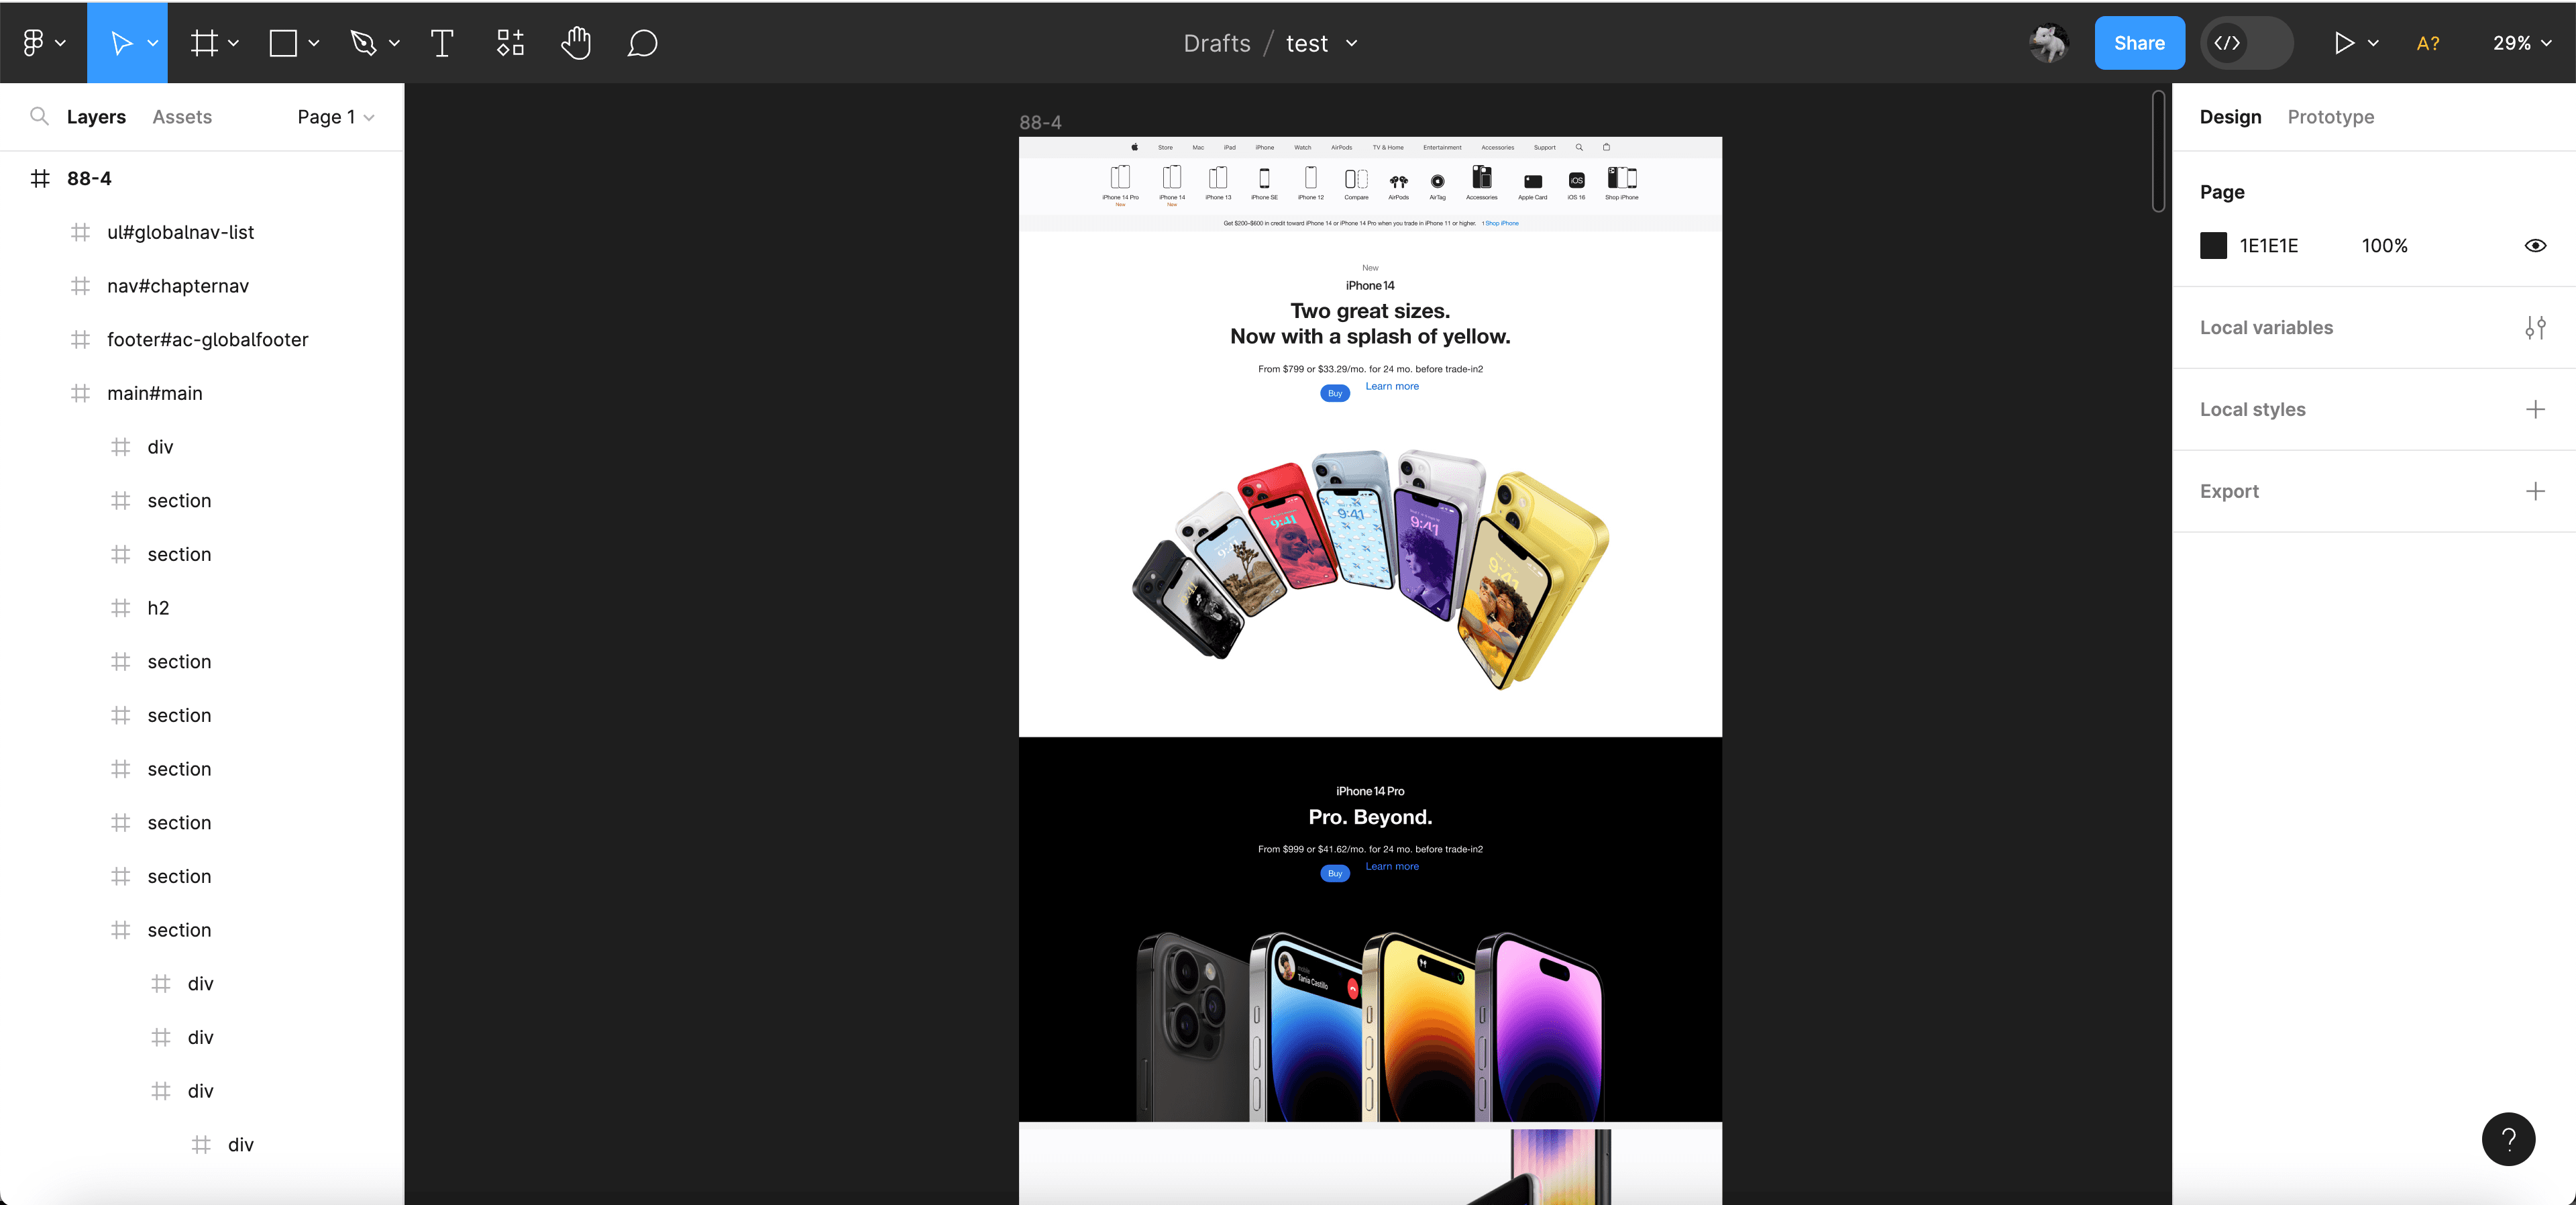This screenshot has width=2576, height=1205.
Task: Click the missing fonts A? indicator
Action: tap(2427, 43)
